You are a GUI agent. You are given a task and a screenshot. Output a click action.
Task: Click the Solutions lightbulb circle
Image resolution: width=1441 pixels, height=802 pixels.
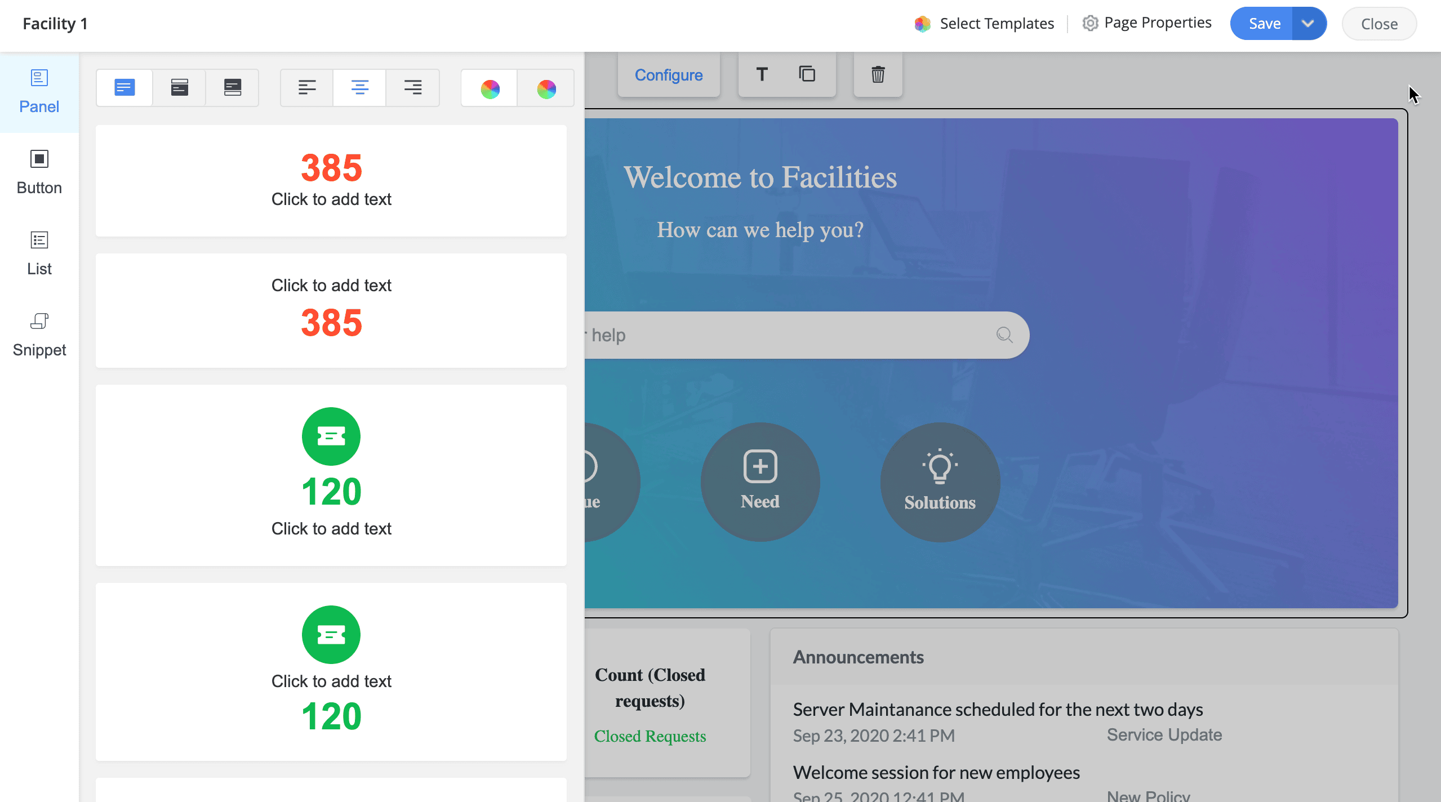click(x=940, y=482)
